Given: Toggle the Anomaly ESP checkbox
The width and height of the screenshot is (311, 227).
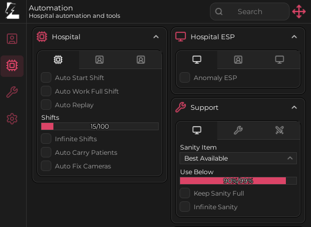Looking at the screenshot, I should [185, 77].
